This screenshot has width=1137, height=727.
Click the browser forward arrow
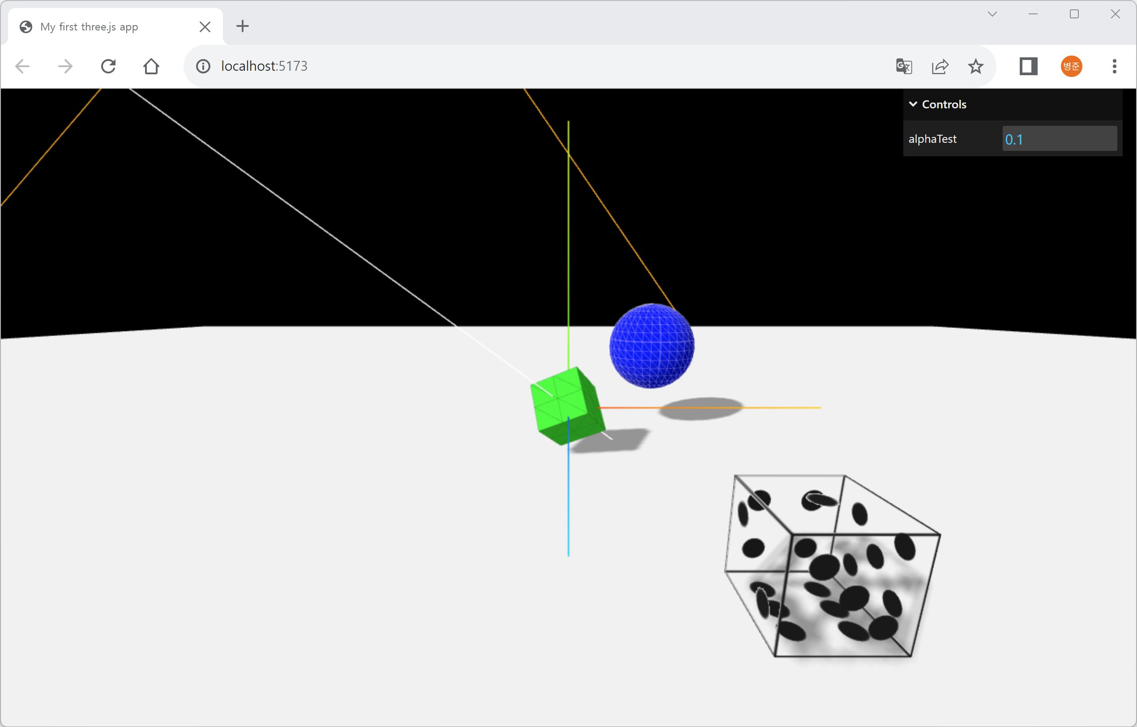(65, 66)
